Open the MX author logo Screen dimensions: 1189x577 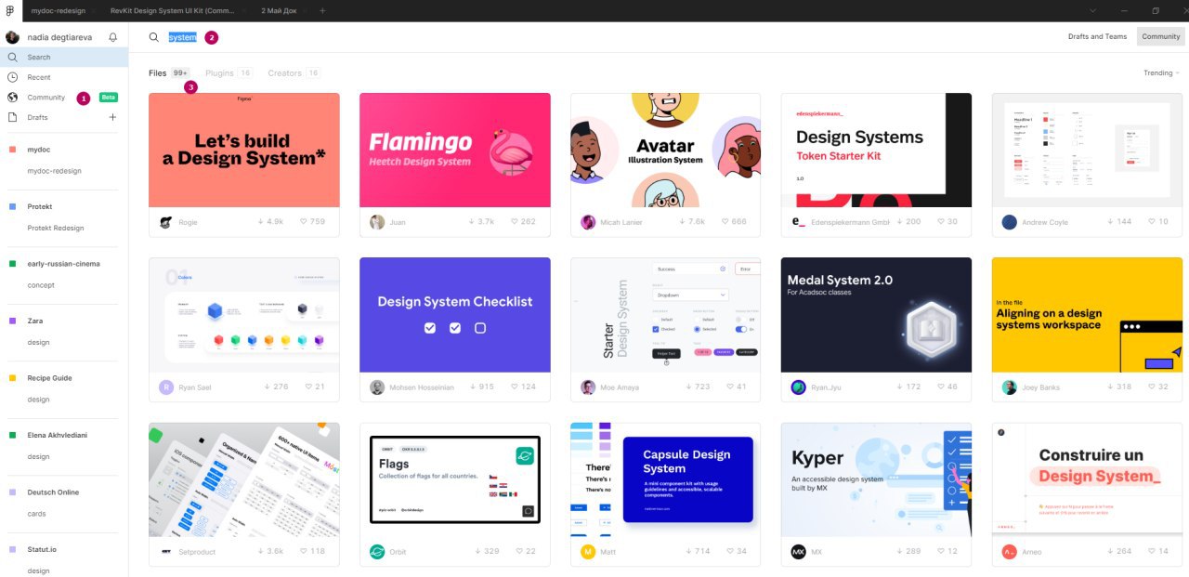tap(799, 552)
